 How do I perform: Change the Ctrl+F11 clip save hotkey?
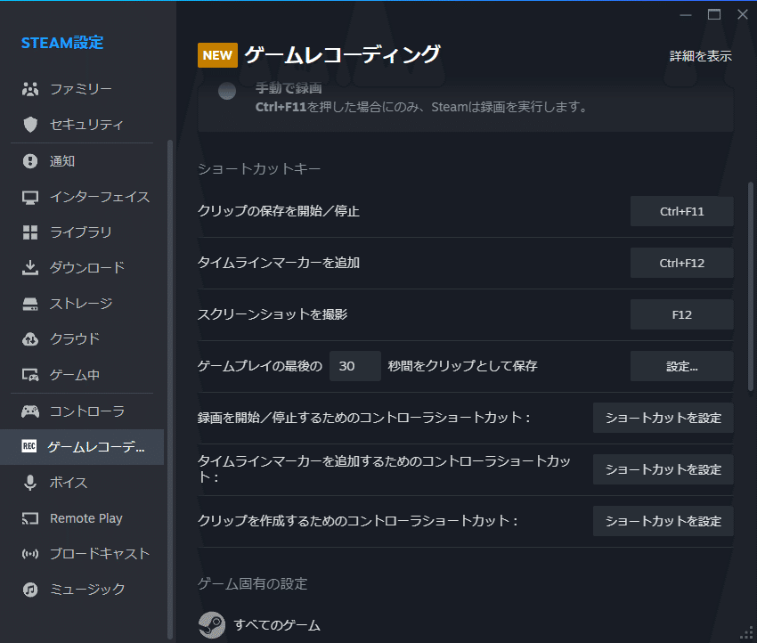(681, 211)
